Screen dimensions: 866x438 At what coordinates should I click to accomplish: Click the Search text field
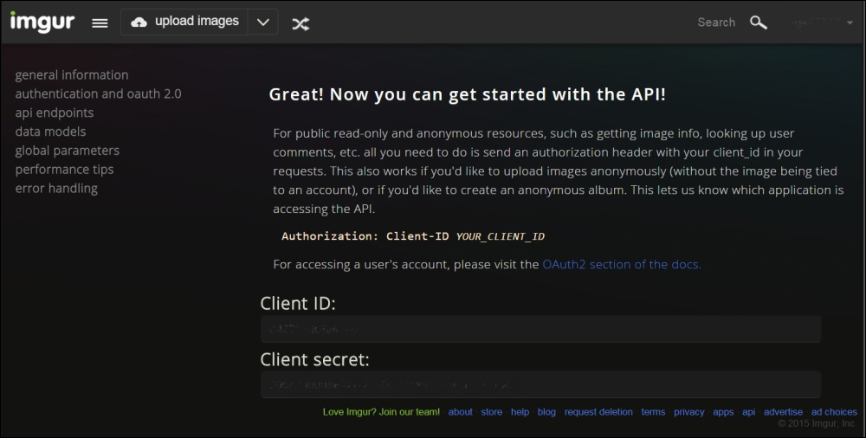tap(716, 23)
